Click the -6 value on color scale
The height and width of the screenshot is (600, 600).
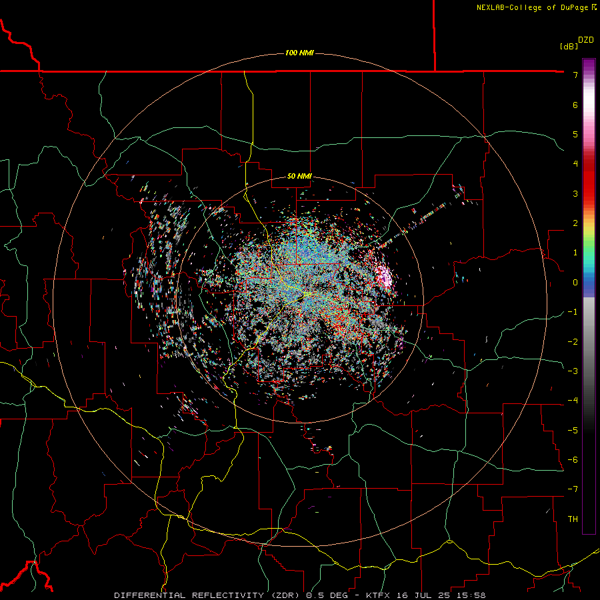coord(573,459)
